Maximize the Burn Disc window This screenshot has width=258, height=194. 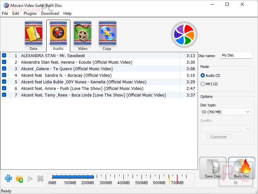(x=227, y=5)
